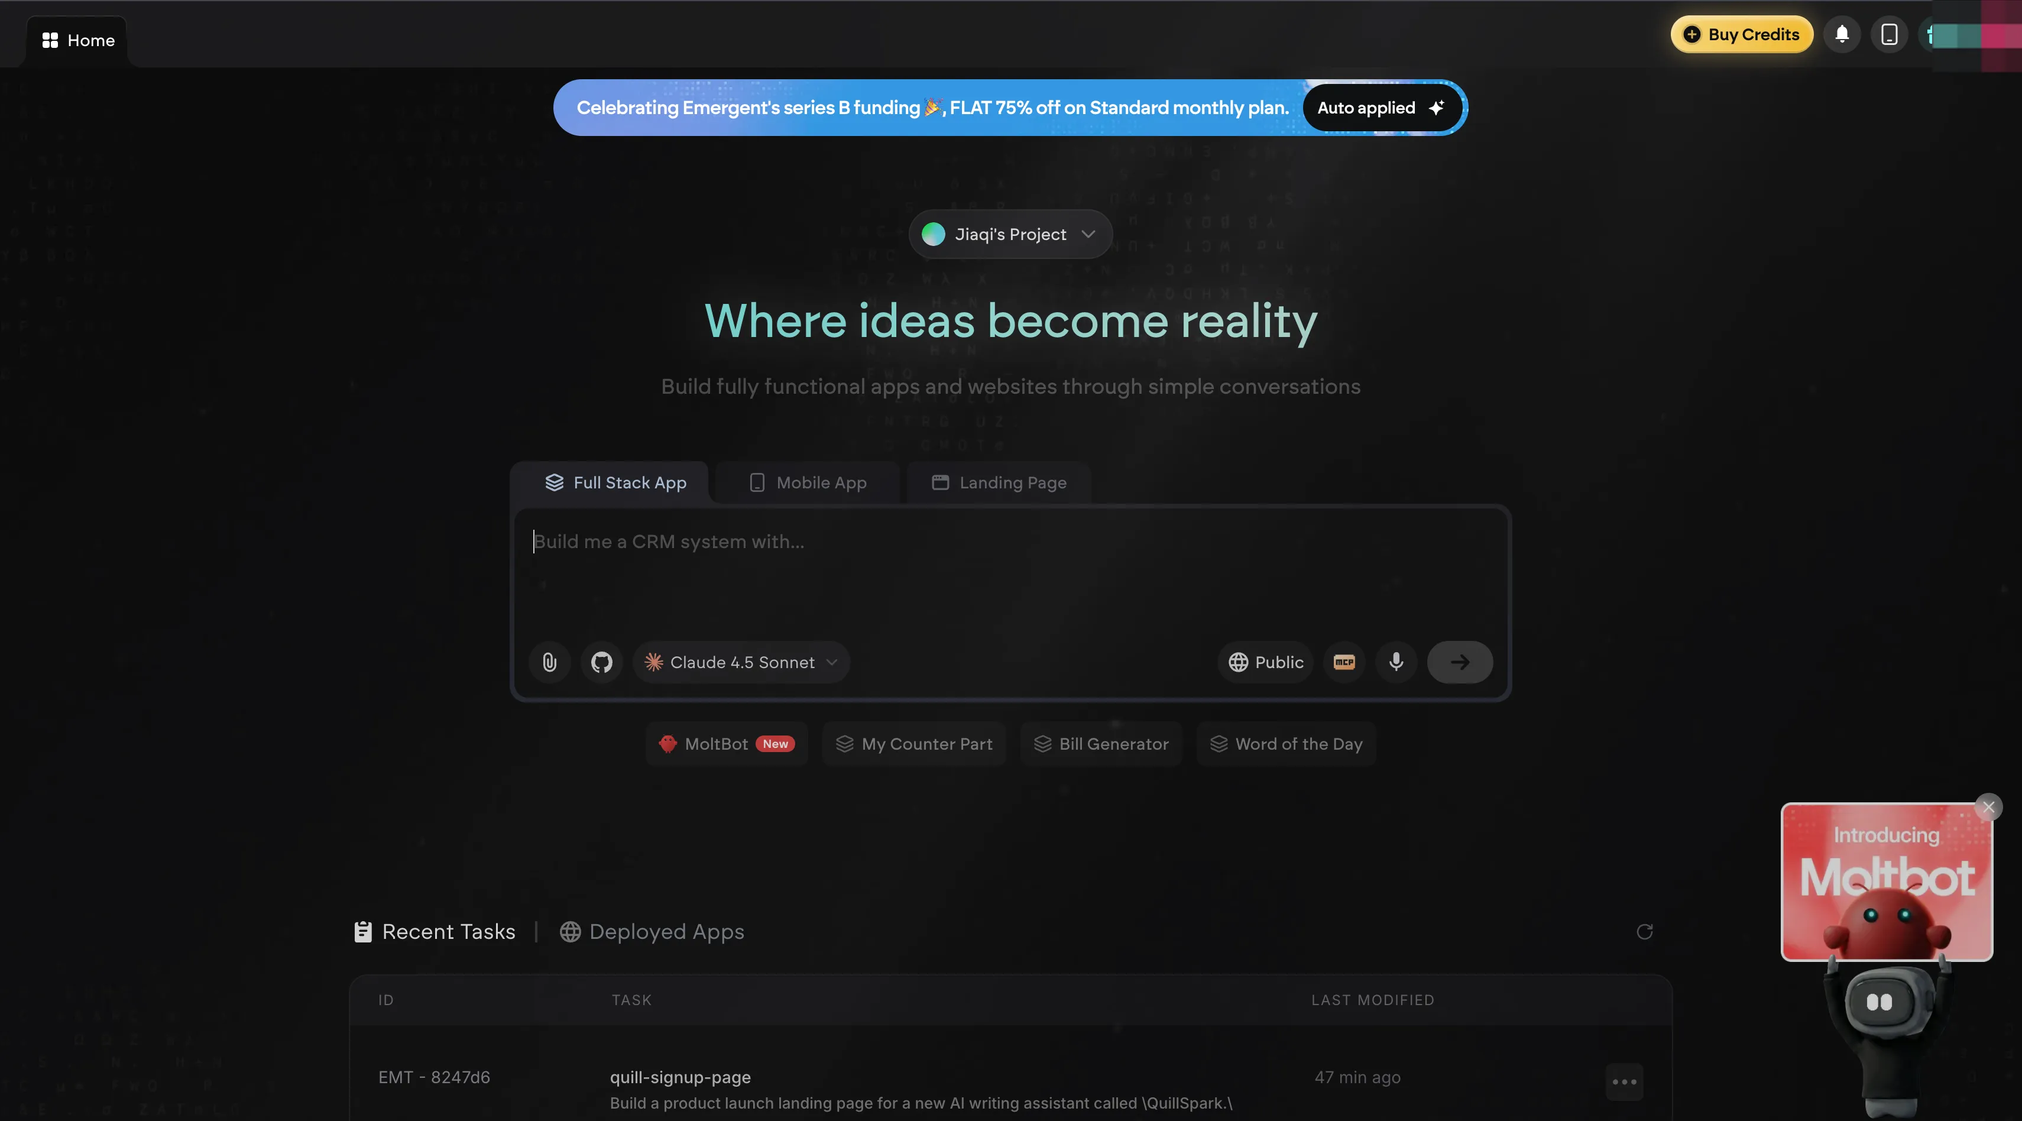Select the Landing Page tab
Image resolution: width=2022 pixels, height=1121 pixels.
click(x=999, y=483)
